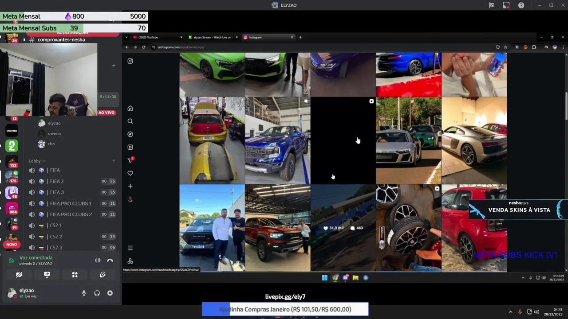The width and height of the screenshot is (568, 319).
Task: Show hidden system tray icons in the inner taskbar
Action: 523,278
